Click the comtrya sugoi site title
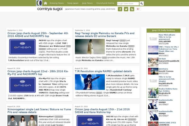Screen dimensions: 189x126 point(50,9)
